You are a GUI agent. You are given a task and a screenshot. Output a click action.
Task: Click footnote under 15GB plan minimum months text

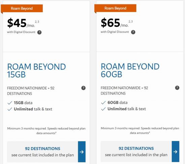[46, 131]
